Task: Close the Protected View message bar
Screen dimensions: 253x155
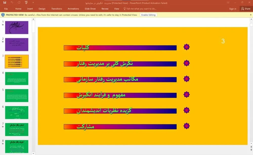Action: coord(250,15)
